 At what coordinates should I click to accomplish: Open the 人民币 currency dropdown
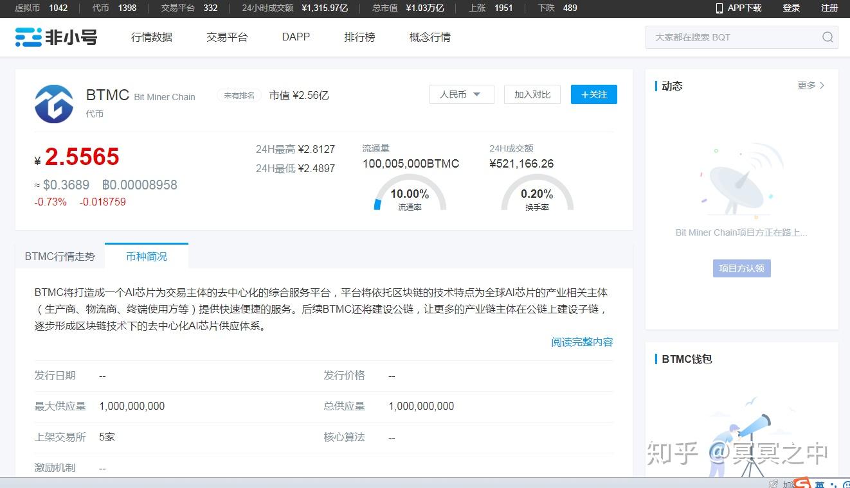pos(461,94)
